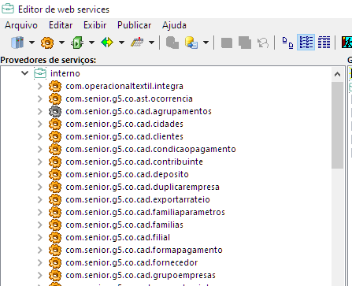
Task: Click the service provider books toolbar icon
Action: pos(17,43)
